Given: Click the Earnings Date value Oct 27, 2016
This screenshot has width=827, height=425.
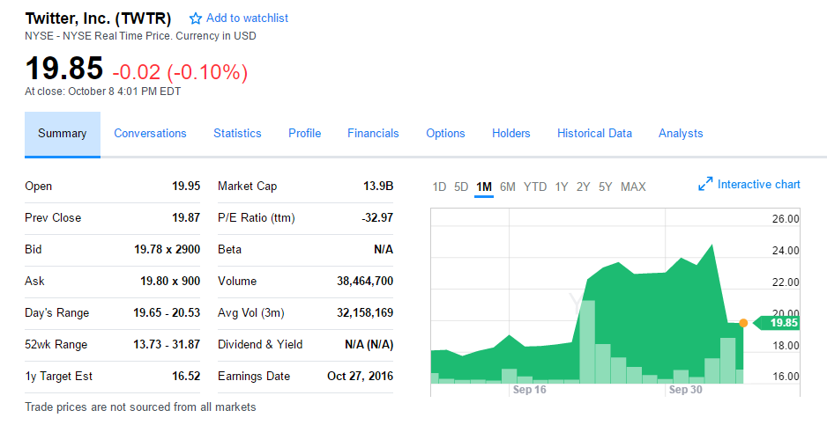Looking at the screenshot, I should [361, 376].
